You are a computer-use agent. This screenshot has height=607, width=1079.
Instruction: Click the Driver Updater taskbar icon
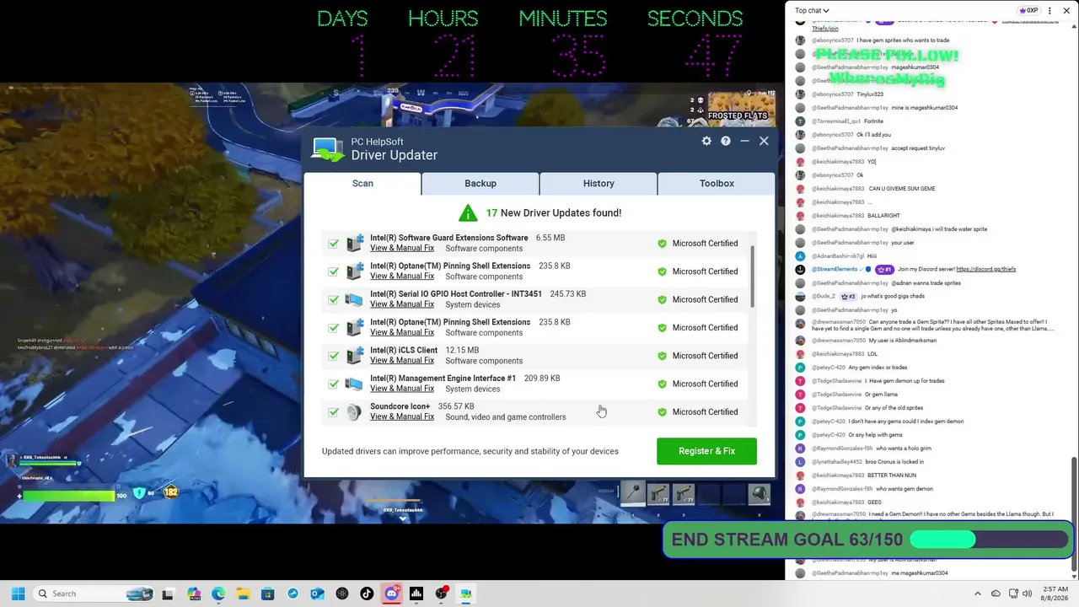[465, 594]
